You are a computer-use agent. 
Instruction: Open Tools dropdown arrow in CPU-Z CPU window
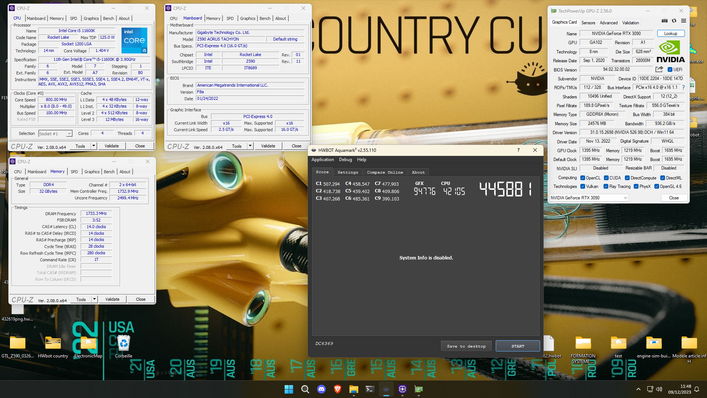tap(94, 146)
